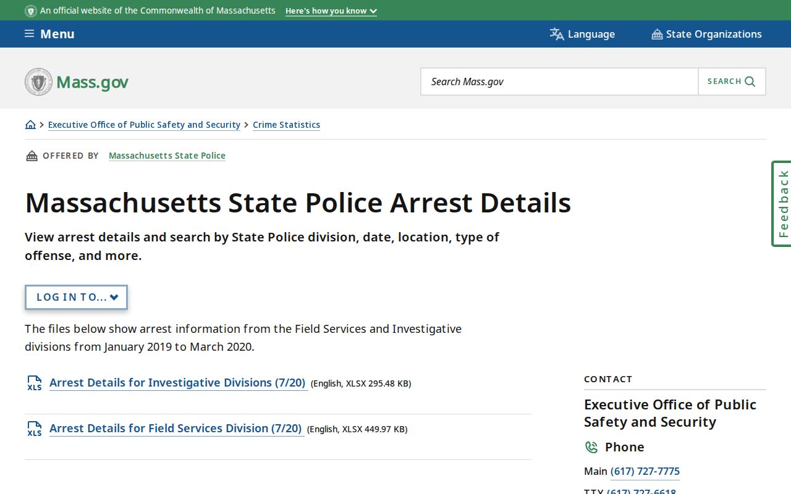Open the main Menu label
Viewport: 791px width, 494px height.
click(x=57, y=34)
